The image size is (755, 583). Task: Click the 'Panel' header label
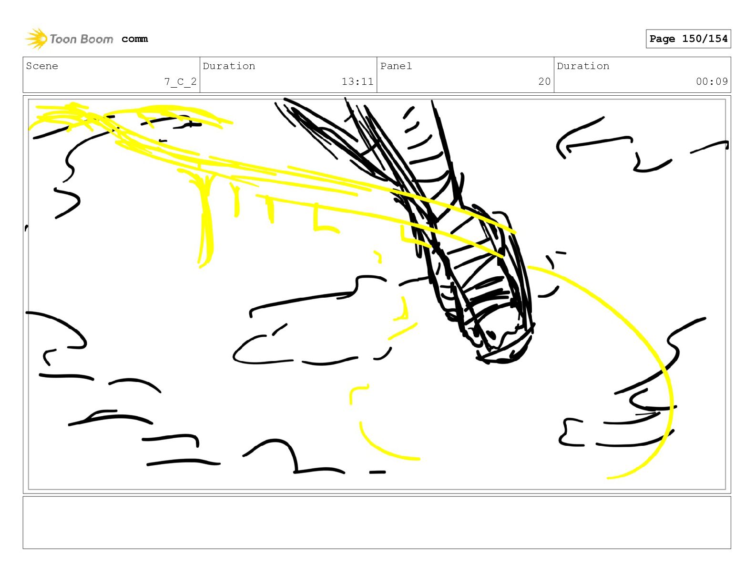click(396, 66)
